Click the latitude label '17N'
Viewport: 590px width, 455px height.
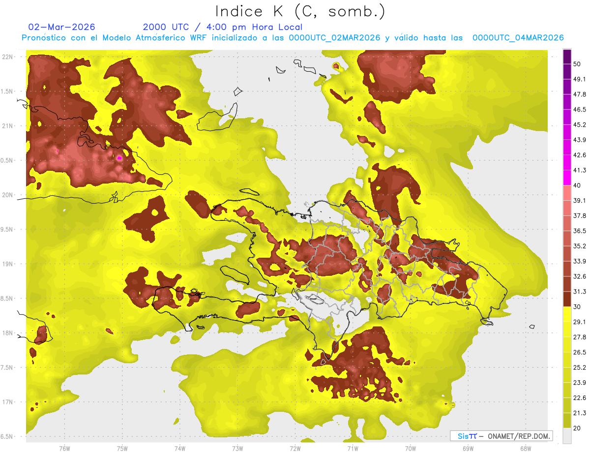(x=7, y=402)
